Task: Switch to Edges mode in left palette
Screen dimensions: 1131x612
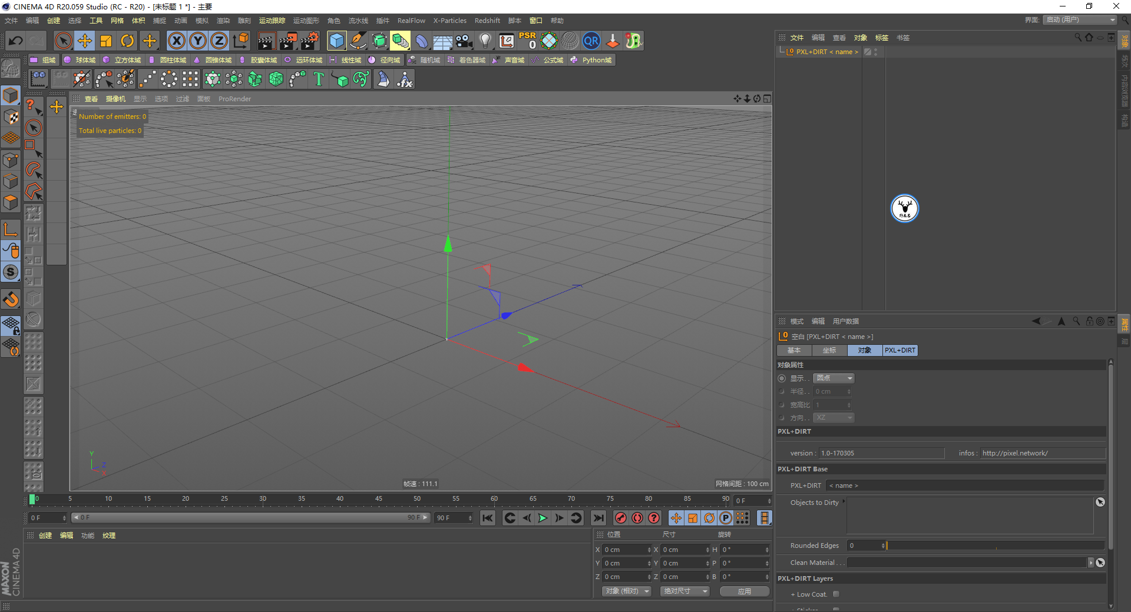Action: (11, 181)
